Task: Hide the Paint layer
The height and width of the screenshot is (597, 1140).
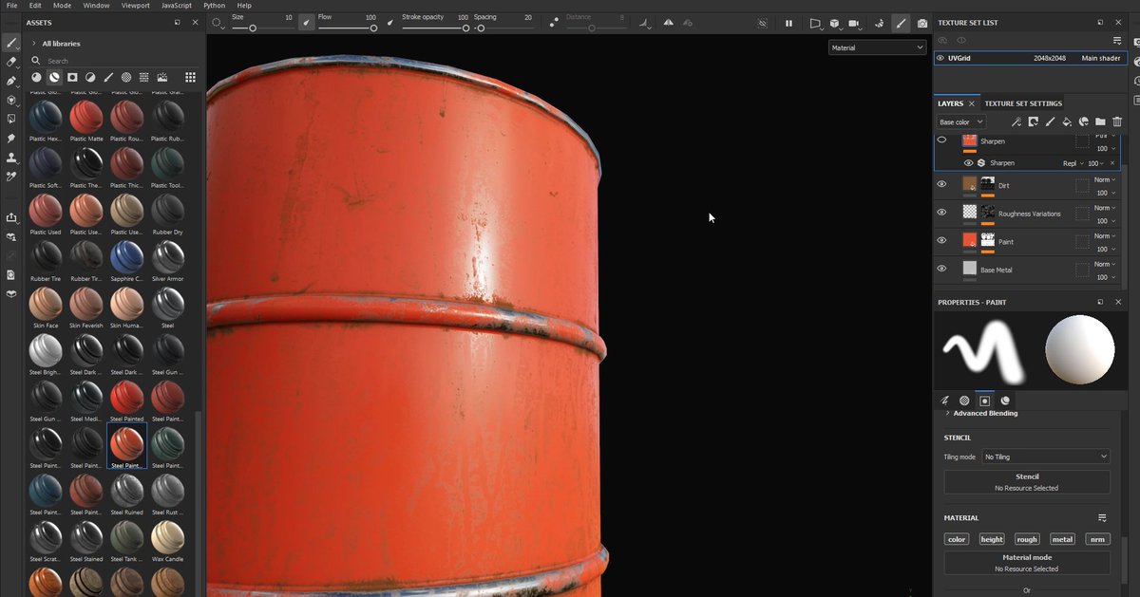Action: [x=941, y=240]
